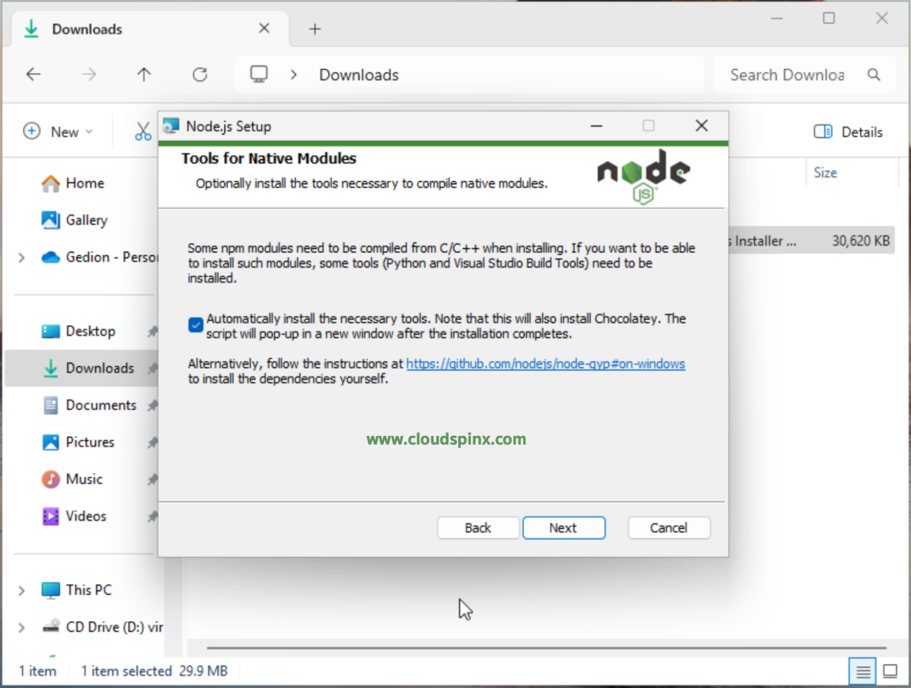Navigate up one folder level
The image size is (911, 688).
coord(144,74)
